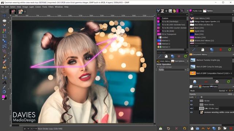The width and height of the screenshot is (234, 131).
Task: Click Save Tool Preset icon below options
Action: (x=161, y=128)
